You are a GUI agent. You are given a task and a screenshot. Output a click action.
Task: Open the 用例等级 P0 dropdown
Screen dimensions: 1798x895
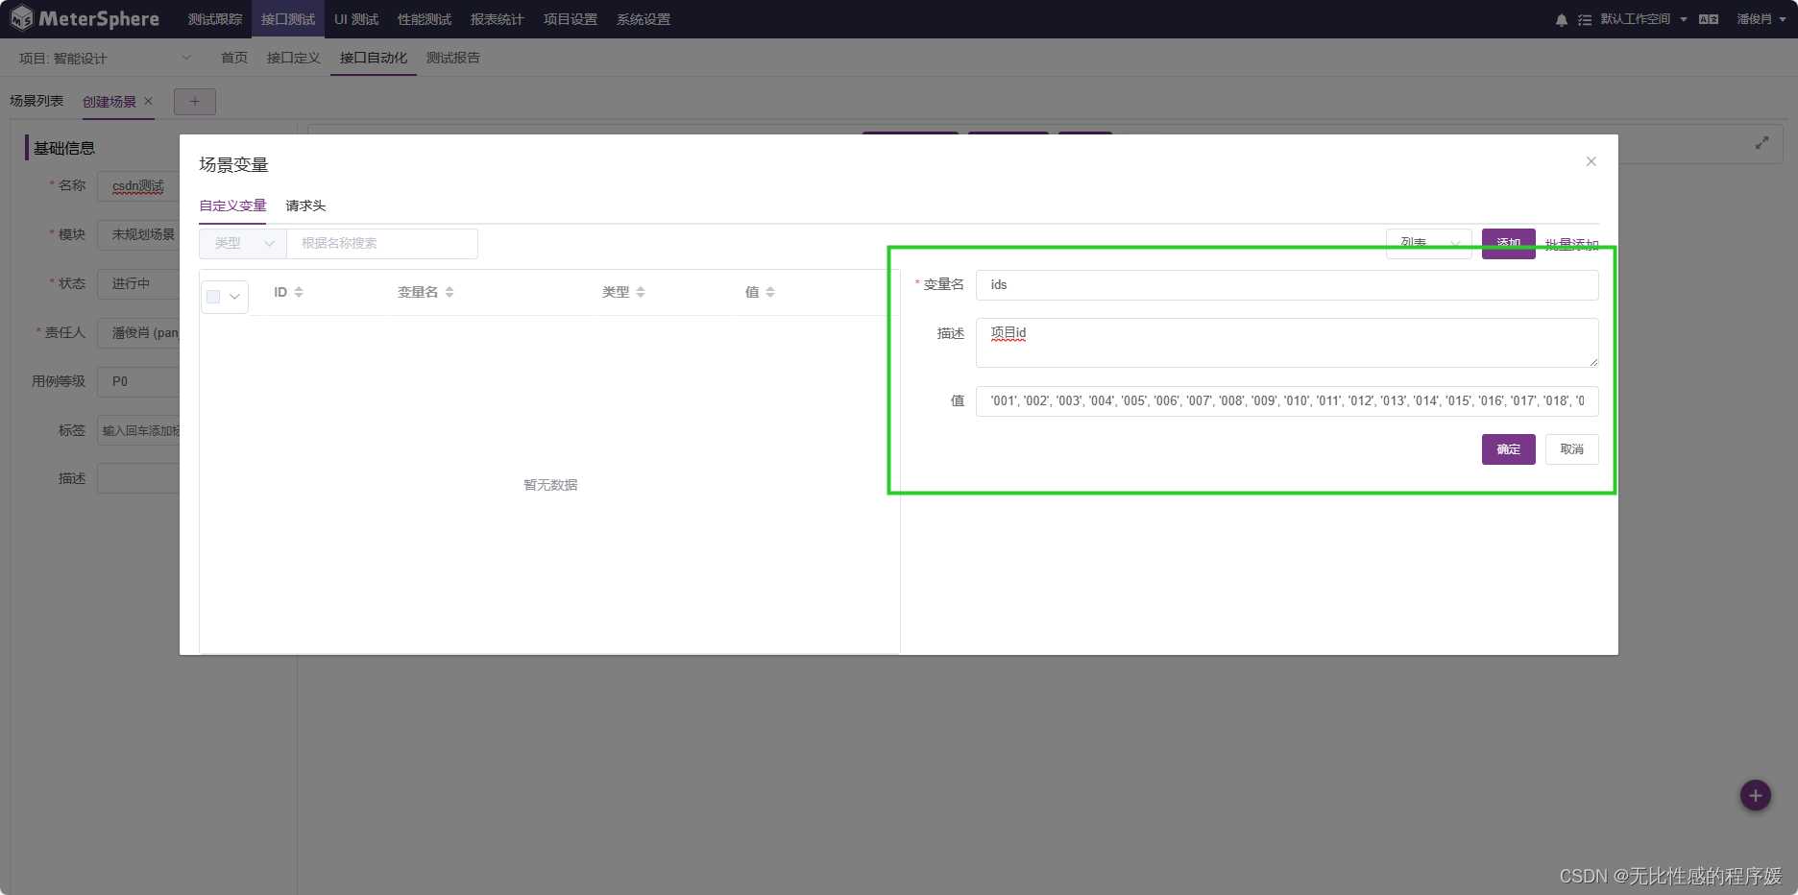(138, 381)
